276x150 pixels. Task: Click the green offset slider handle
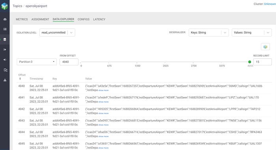click(250, 62)
